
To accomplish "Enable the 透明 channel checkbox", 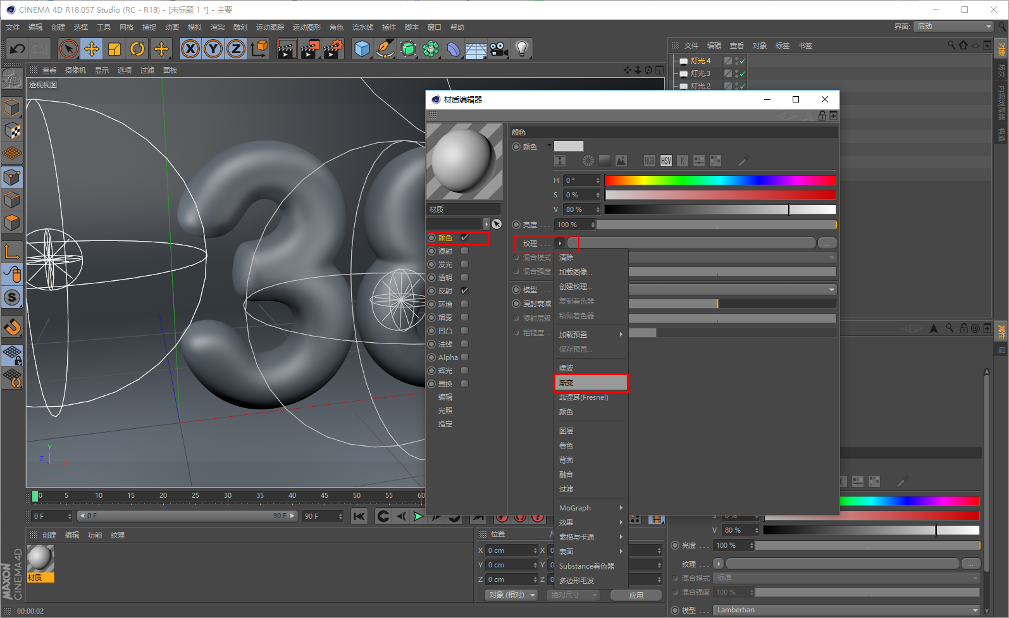I will point(464,278).
